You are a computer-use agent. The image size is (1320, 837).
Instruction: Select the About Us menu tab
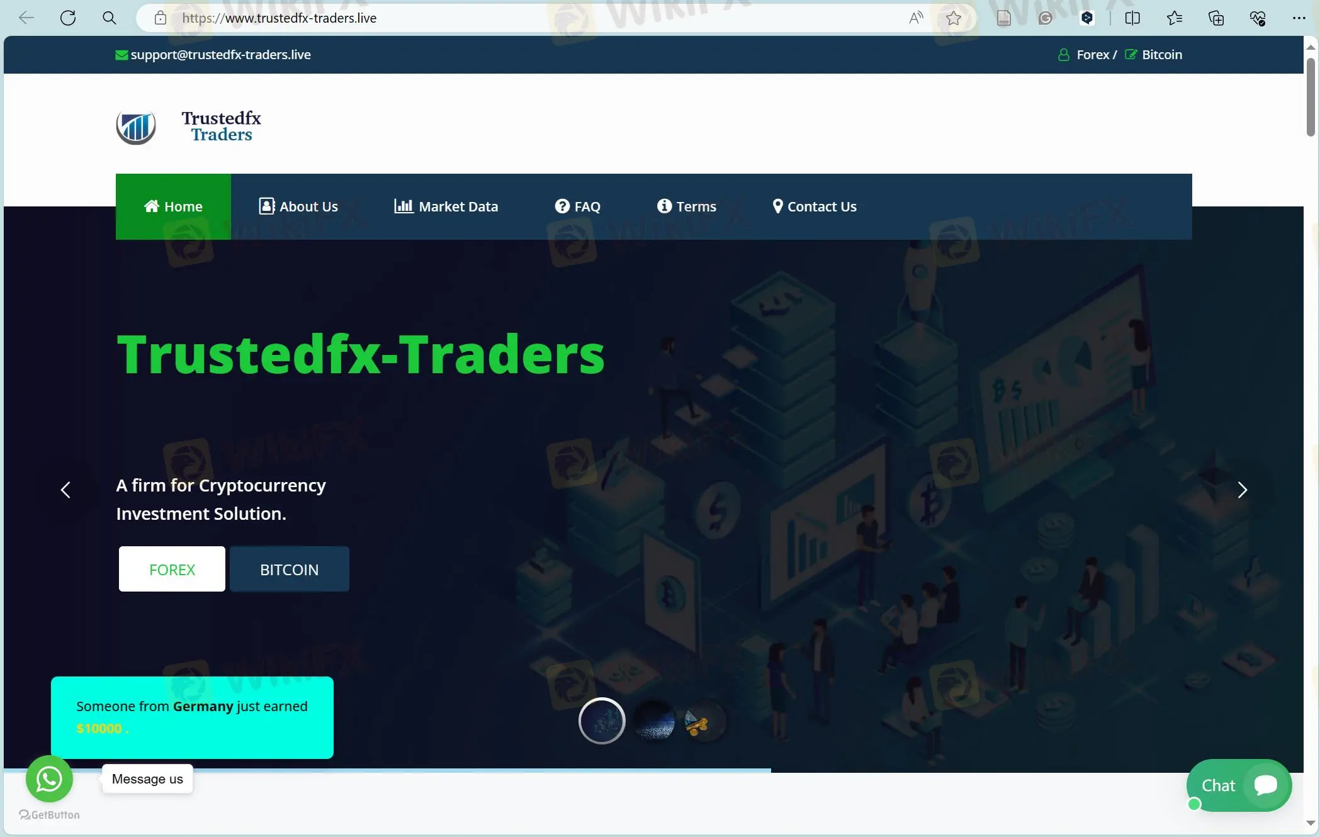click(x=298, y=206)
